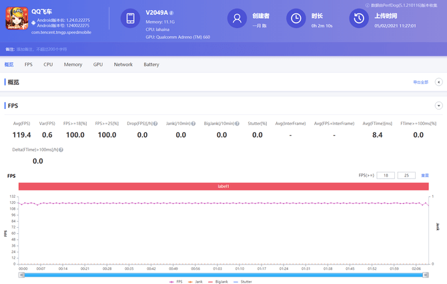Open the Network tab

pyautogui.click(x=123, y=65)
